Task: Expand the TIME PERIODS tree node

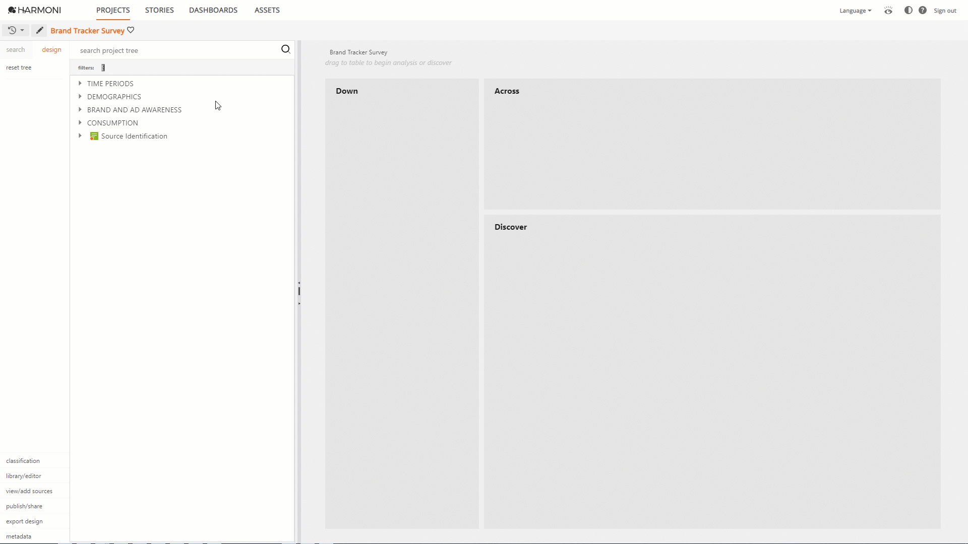Action: tap(80, 83)
